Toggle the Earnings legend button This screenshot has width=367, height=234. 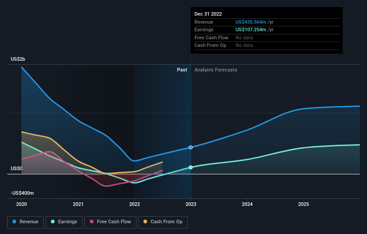(x=64, y=222)
